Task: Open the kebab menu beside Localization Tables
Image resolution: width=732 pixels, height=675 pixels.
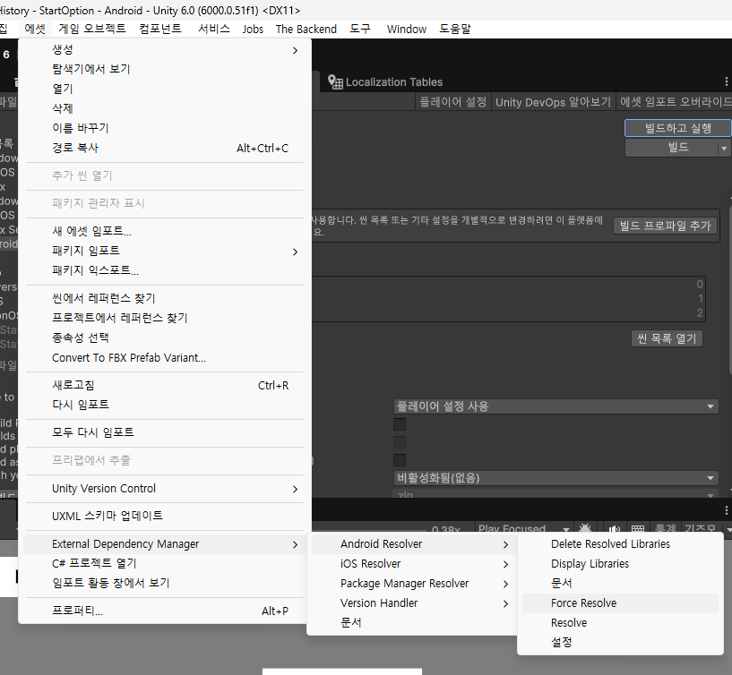Action: coord(726,81)
